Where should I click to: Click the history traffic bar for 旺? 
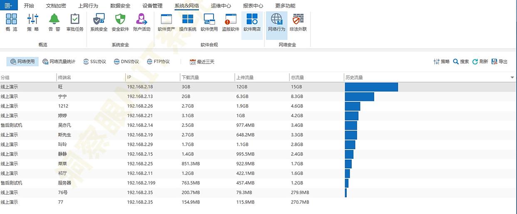(x=371, y=87)
